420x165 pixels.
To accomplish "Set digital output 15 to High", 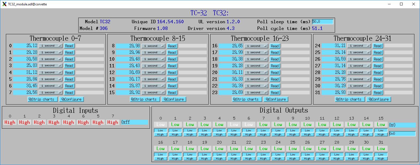I will [x=381, y=135].
